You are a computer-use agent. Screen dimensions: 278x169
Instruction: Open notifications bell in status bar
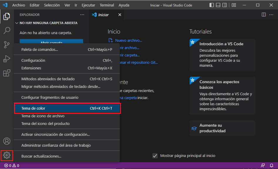click(x=272, y=166)
